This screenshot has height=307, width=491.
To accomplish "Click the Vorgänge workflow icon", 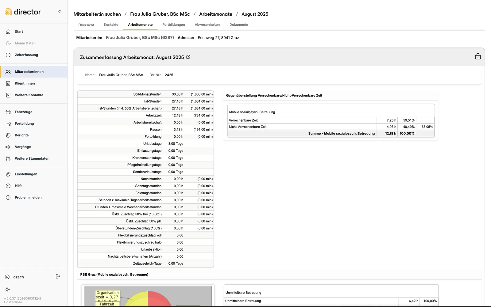I will (8, 147).
